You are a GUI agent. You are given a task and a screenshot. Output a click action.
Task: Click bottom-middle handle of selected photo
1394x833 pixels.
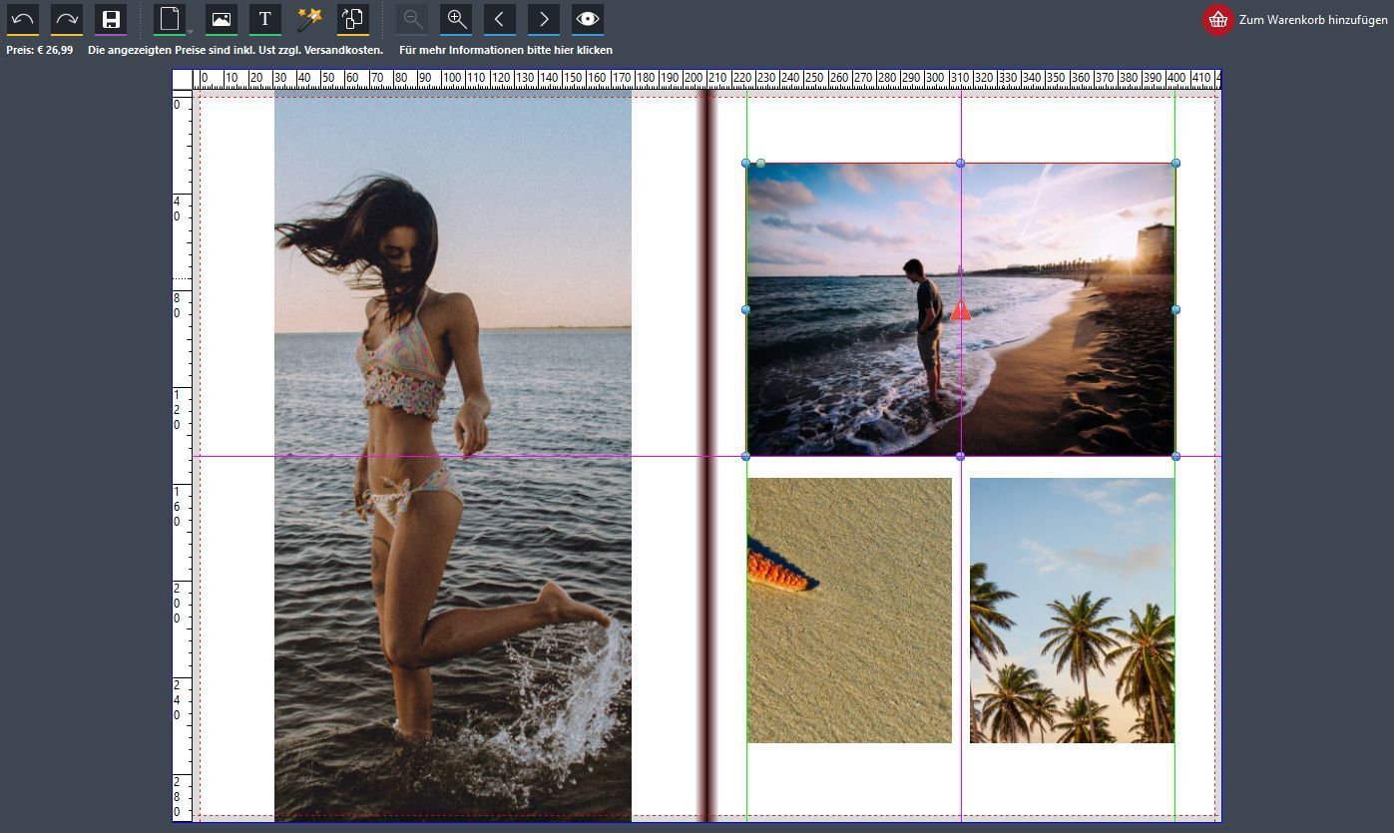pos(960,456)
